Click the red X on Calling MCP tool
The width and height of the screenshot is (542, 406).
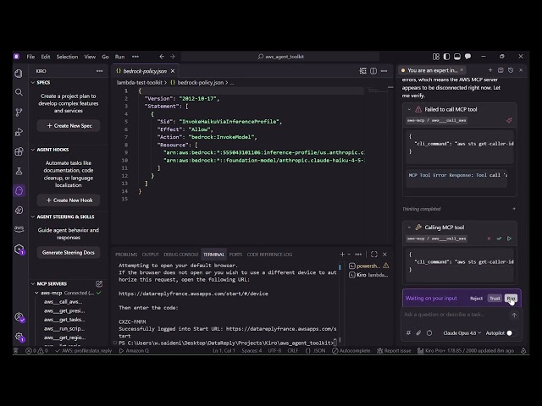tap(489, 239)
